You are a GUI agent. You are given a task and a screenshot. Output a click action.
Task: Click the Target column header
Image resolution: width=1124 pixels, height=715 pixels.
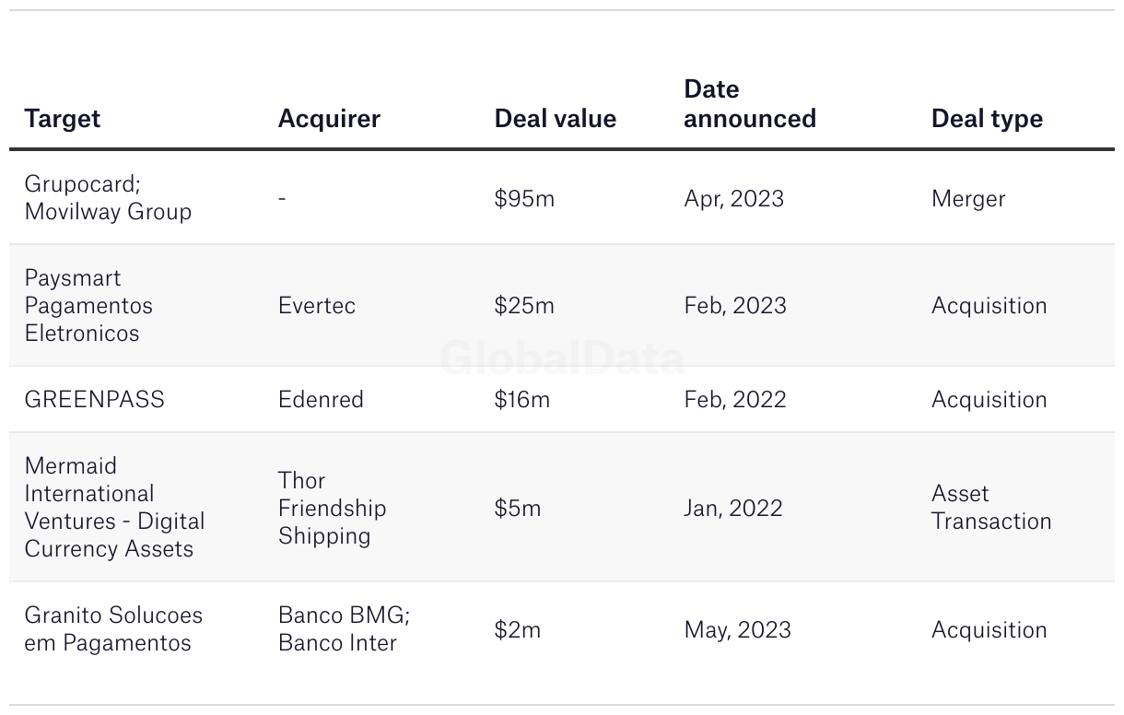(x=63, y=119)
